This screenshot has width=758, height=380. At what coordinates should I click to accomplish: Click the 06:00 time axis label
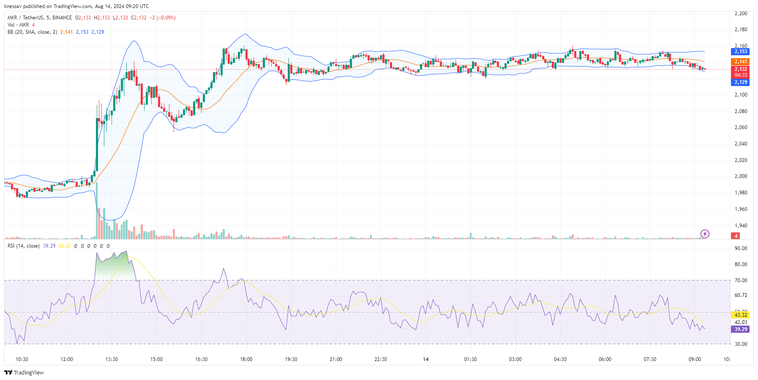point(605,359)
